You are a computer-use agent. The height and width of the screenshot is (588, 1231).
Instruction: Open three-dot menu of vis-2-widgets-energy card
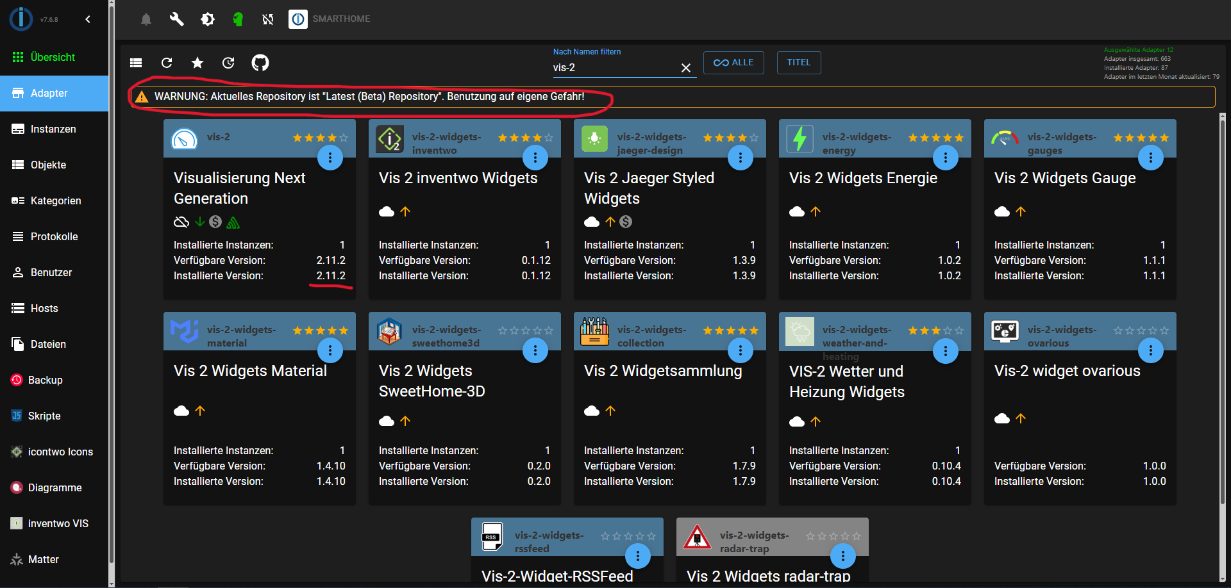pyautogui.click(x=946, y=158)
